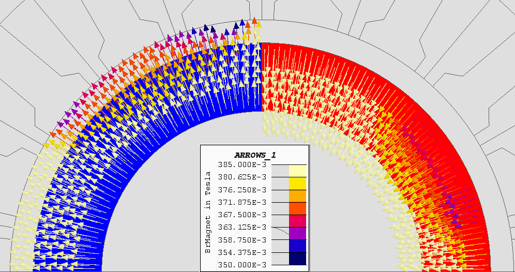Click the blue 358.750E-3 legend swatch
This screenshot has width=515, height=272.
pos(297,246)
